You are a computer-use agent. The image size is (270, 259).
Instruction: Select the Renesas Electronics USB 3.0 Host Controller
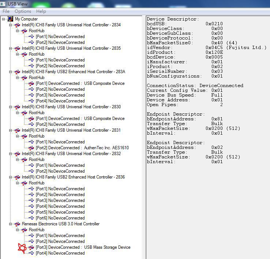pyautogui.click(x=61, y=224)
